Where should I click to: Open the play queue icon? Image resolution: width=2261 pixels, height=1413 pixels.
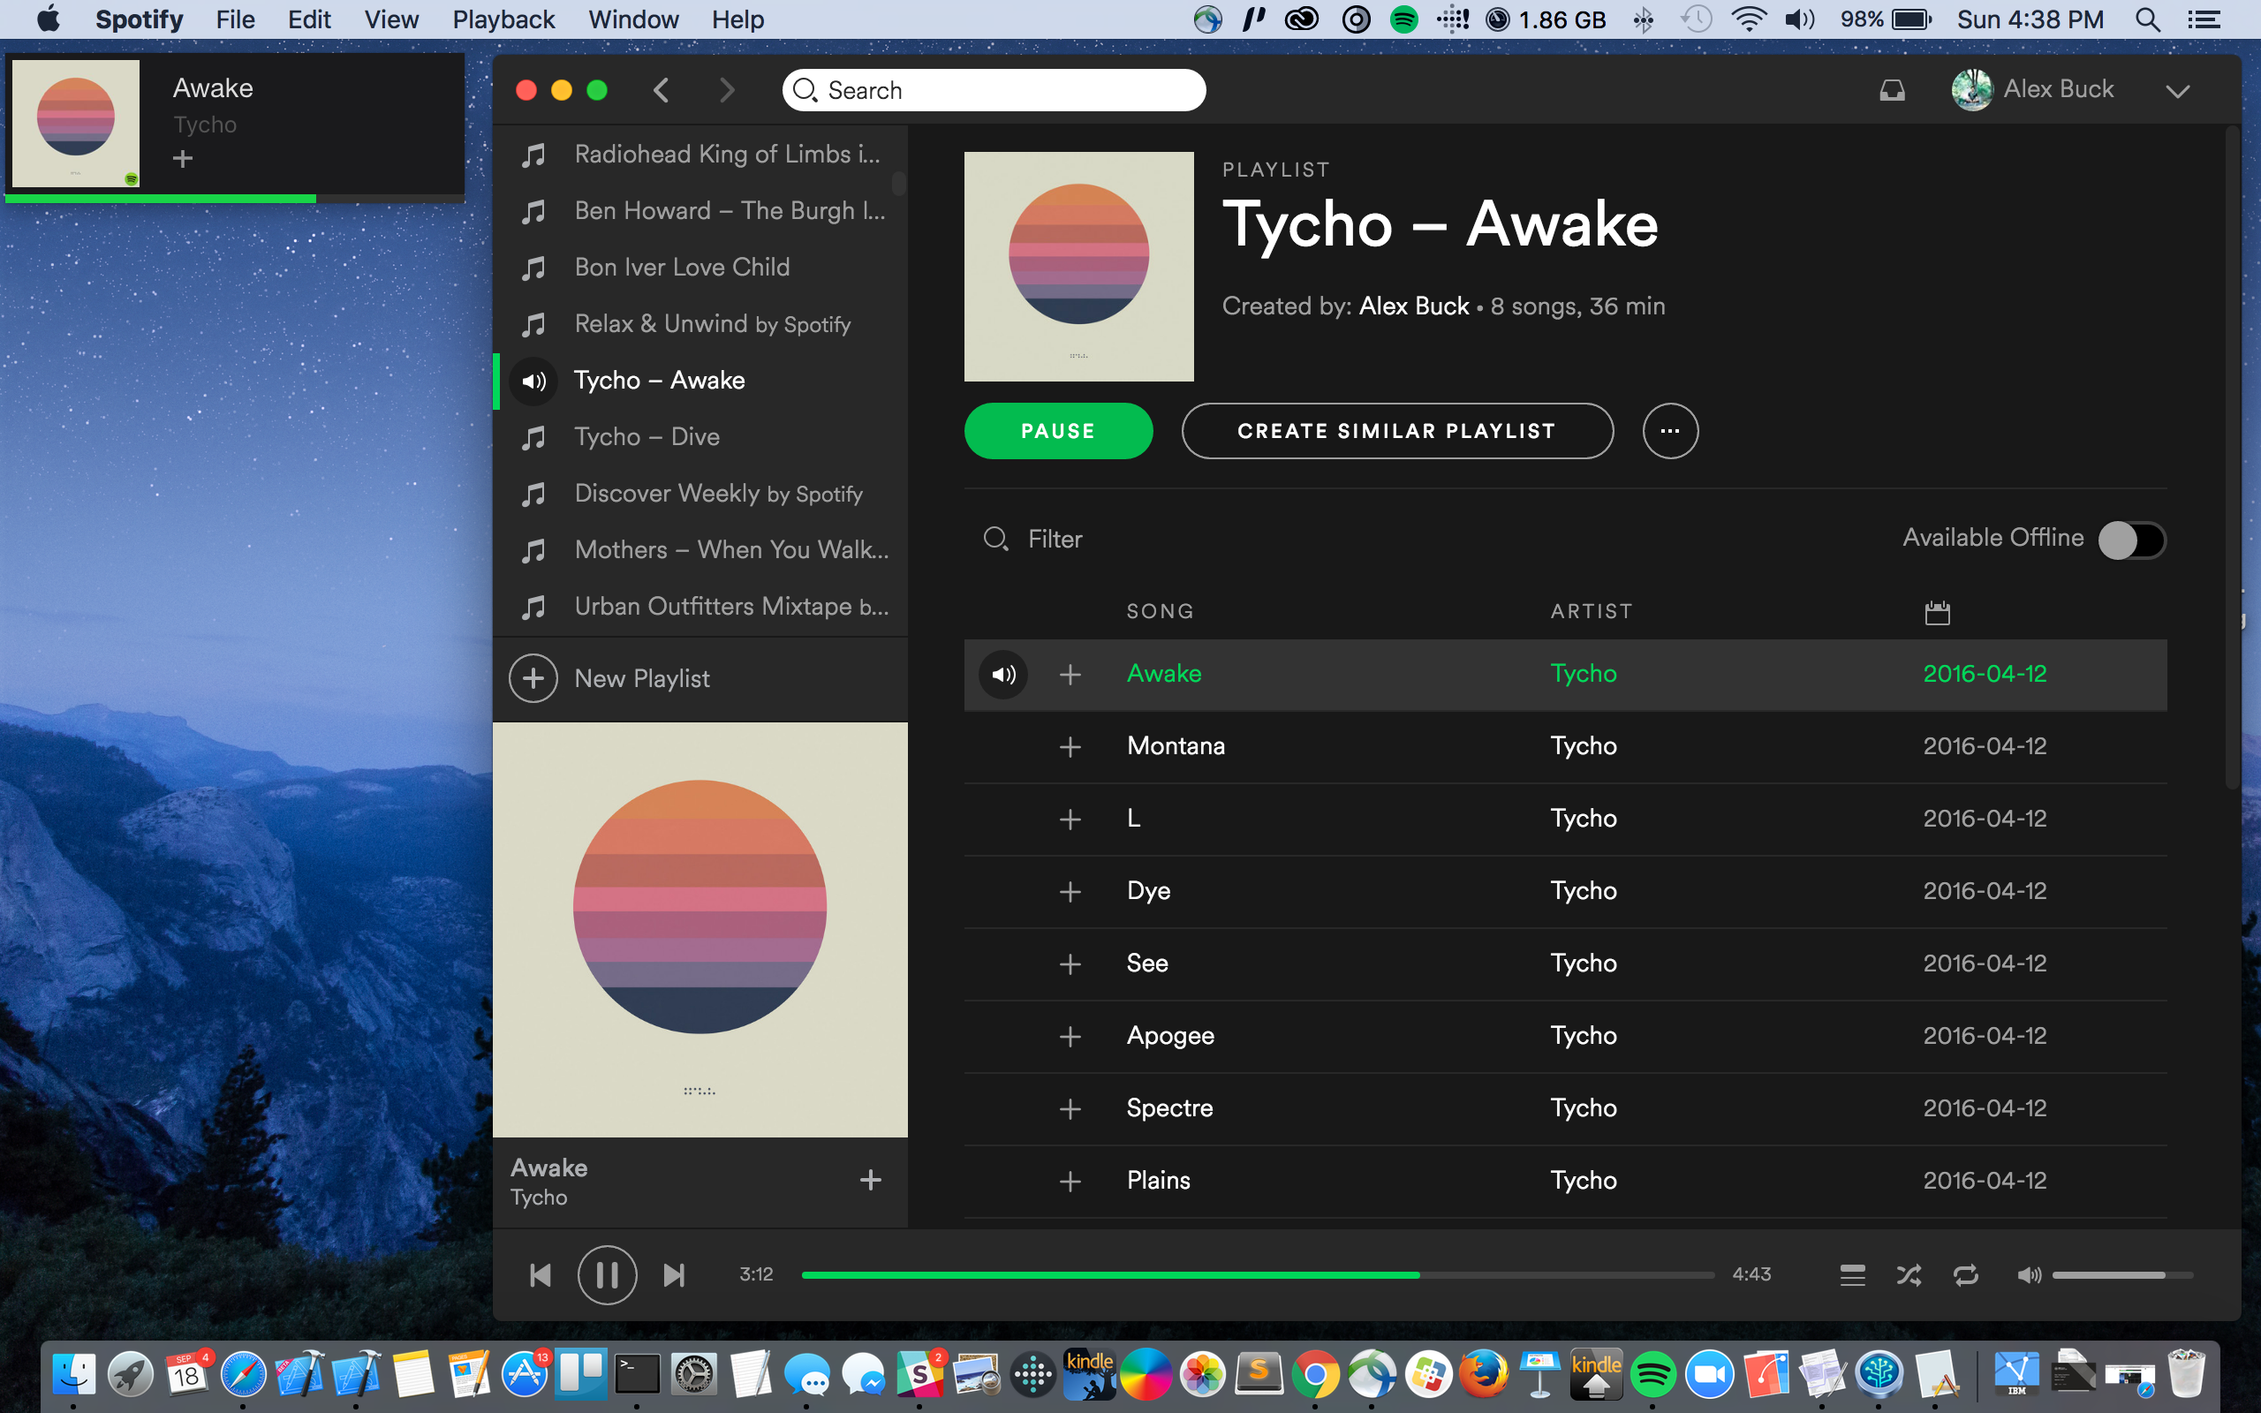[x=1853, y=1274]
